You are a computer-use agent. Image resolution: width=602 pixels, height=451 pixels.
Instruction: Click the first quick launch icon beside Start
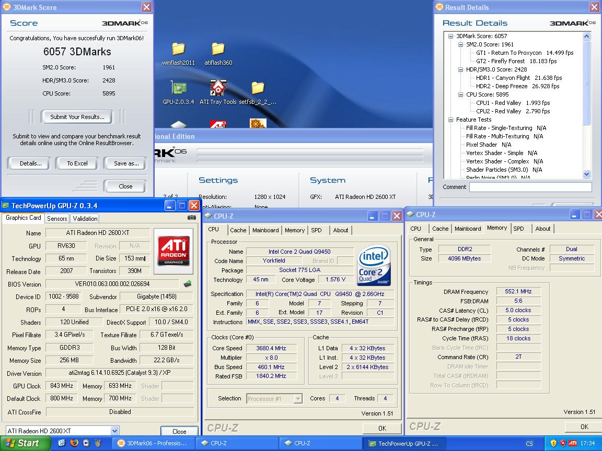62,443
